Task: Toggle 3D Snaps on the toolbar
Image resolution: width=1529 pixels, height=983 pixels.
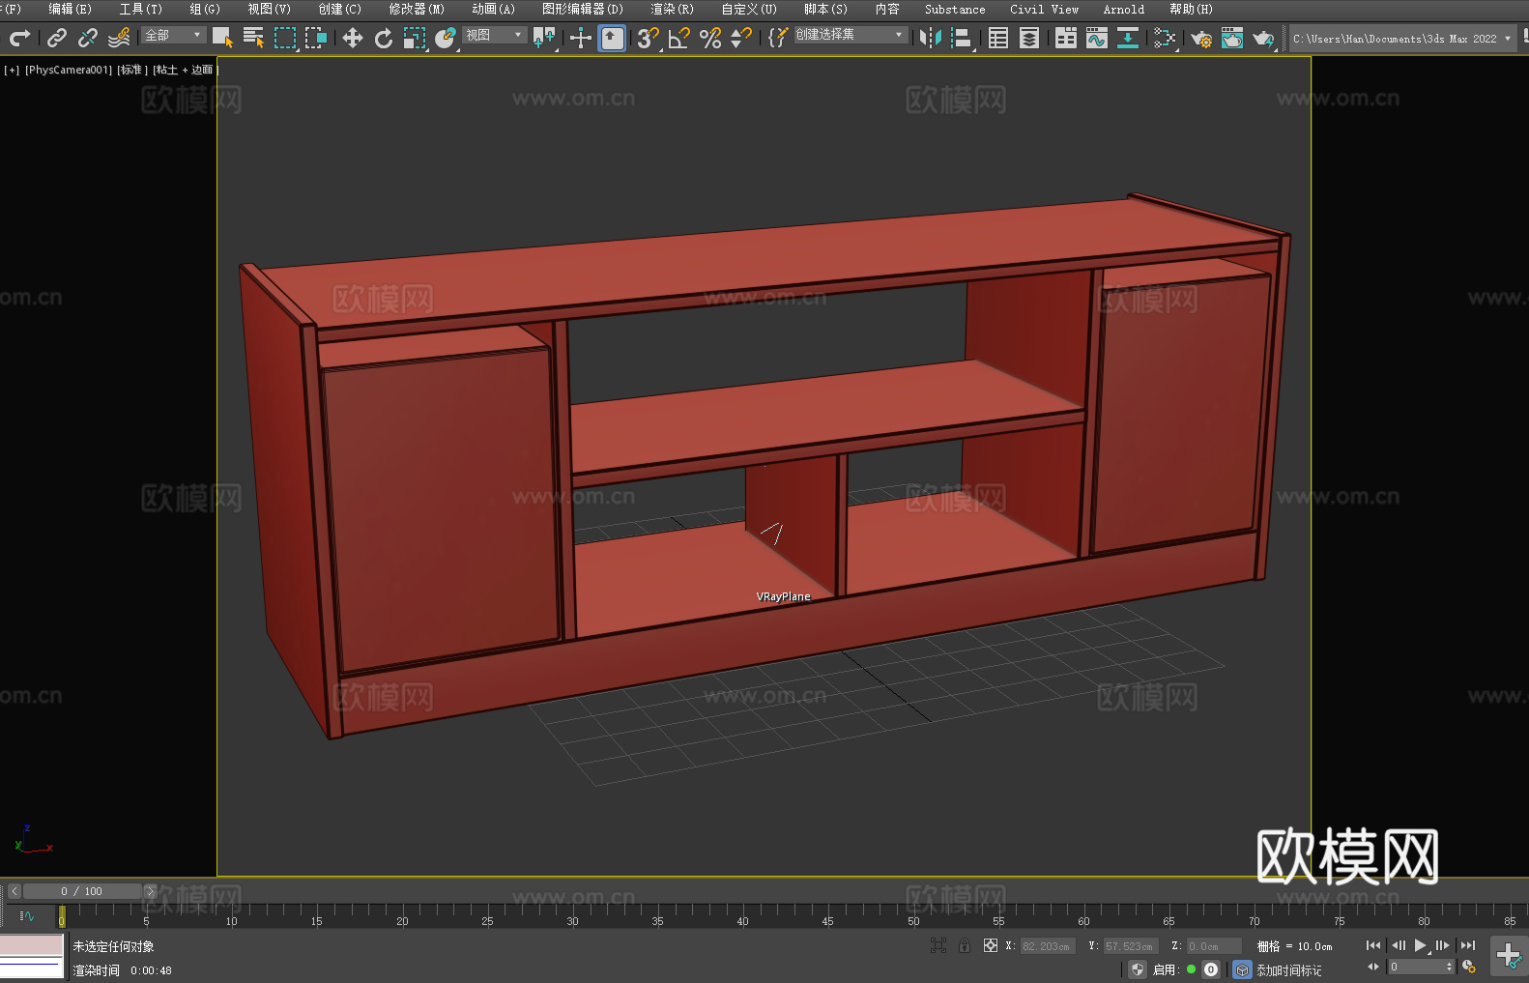Action: 648,38
